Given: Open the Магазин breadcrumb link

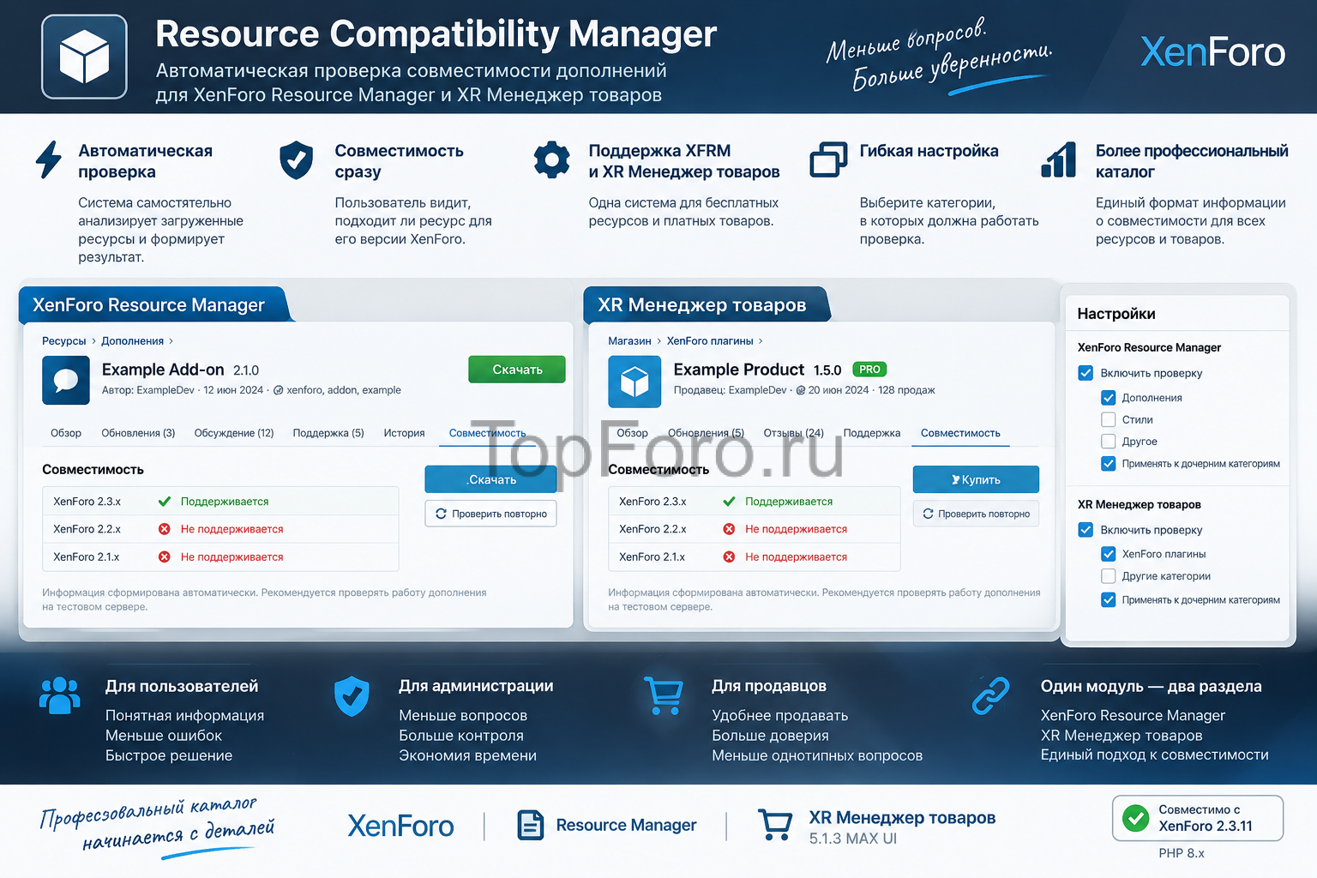Looking at the screenshot, I should (629, 341).
